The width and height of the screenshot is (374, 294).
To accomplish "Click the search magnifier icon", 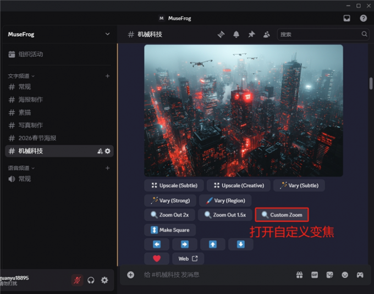I will (x=364, y=34).
